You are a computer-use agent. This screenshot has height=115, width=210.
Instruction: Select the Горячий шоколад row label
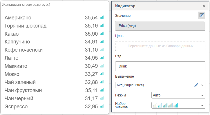click(x=26, y=26)
